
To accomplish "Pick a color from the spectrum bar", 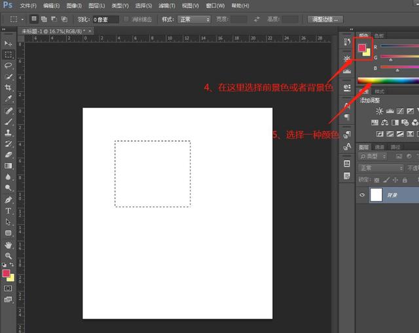I will 388,80.
